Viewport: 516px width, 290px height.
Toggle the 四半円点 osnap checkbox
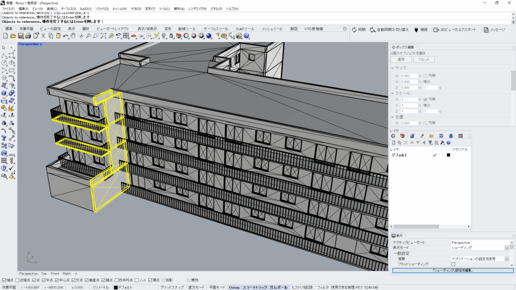pyautogui.click(x=117, y=280)
